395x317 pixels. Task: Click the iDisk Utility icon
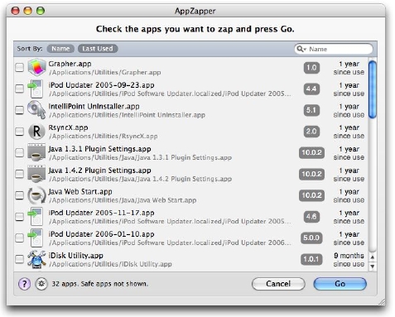point(36,259)
